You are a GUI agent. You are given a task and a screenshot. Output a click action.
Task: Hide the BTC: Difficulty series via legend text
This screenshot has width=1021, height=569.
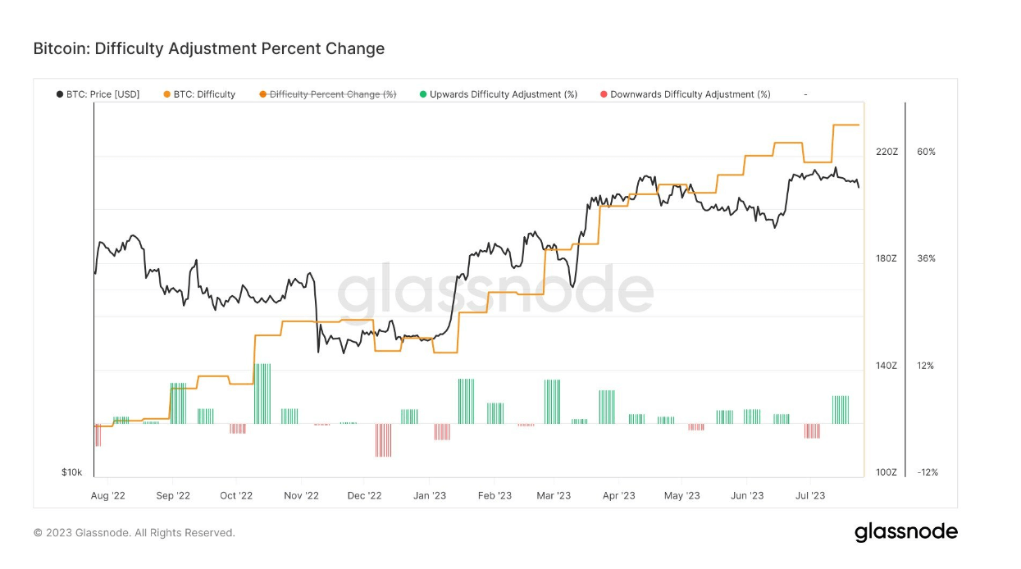pyautogui.click(x=204, y=94)
